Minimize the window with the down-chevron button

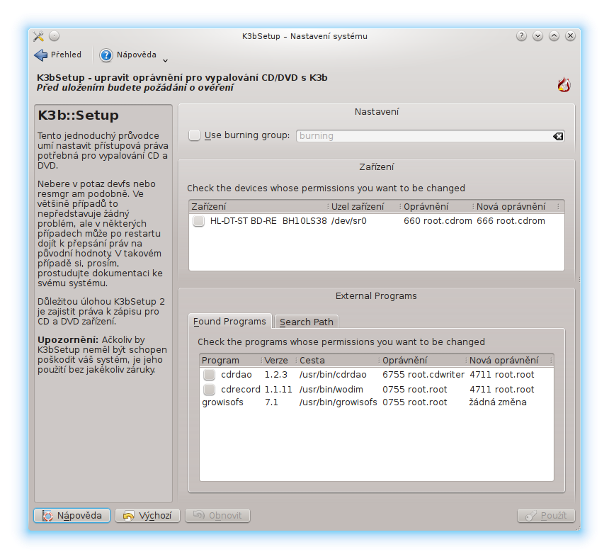tap(537, 36)
